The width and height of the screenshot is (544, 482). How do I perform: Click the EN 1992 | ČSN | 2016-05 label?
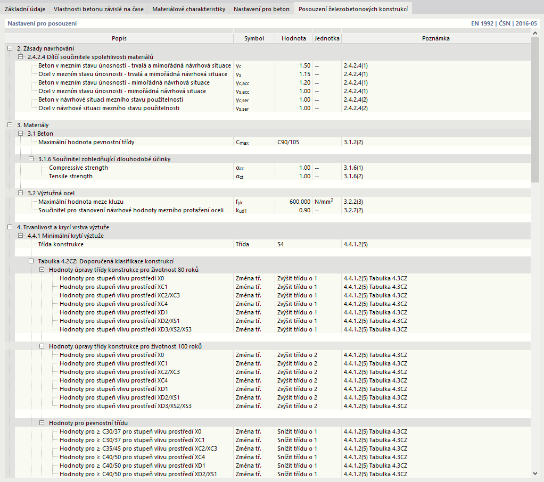504,23
